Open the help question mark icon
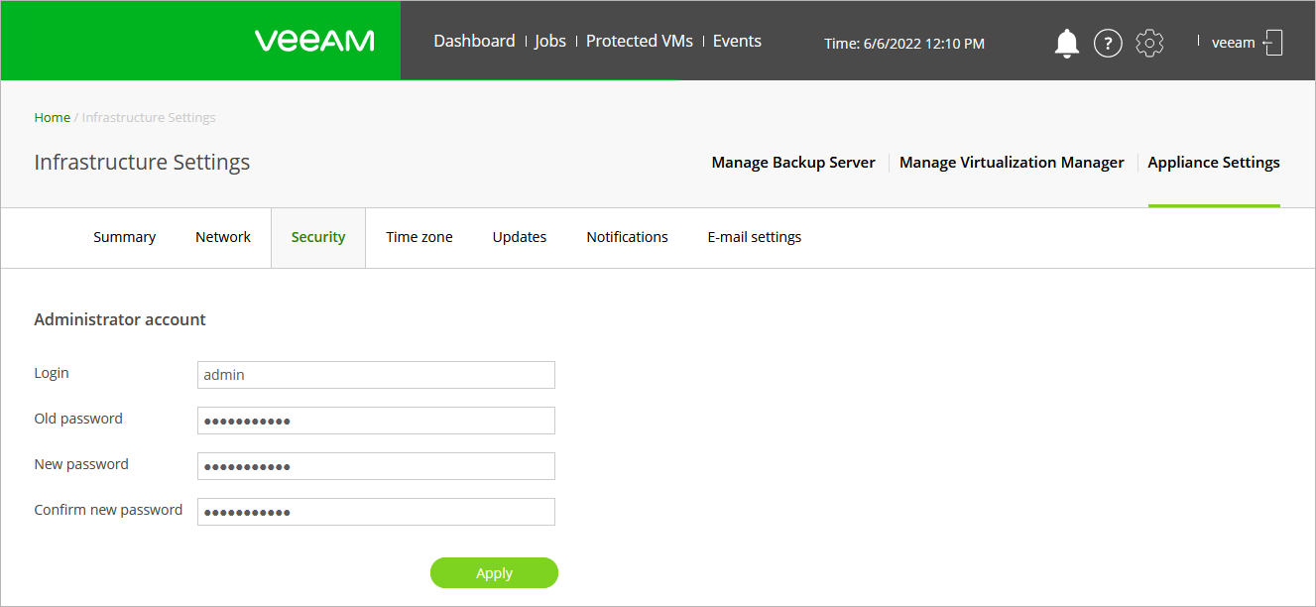 point(1108,44)
